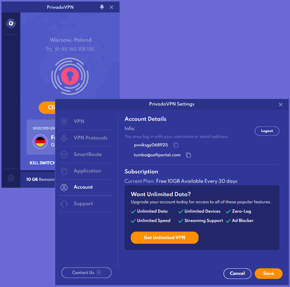The image size is (290, 287).
Task: Open the VPN settings tab
Action: click(x=85, y=121)
